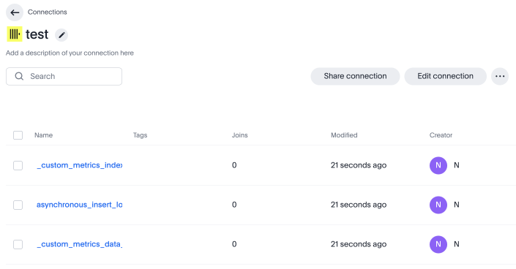Click the Edit connection button
Image resolution: width=516 pixels, height=269 pixels.
[445, 76]
